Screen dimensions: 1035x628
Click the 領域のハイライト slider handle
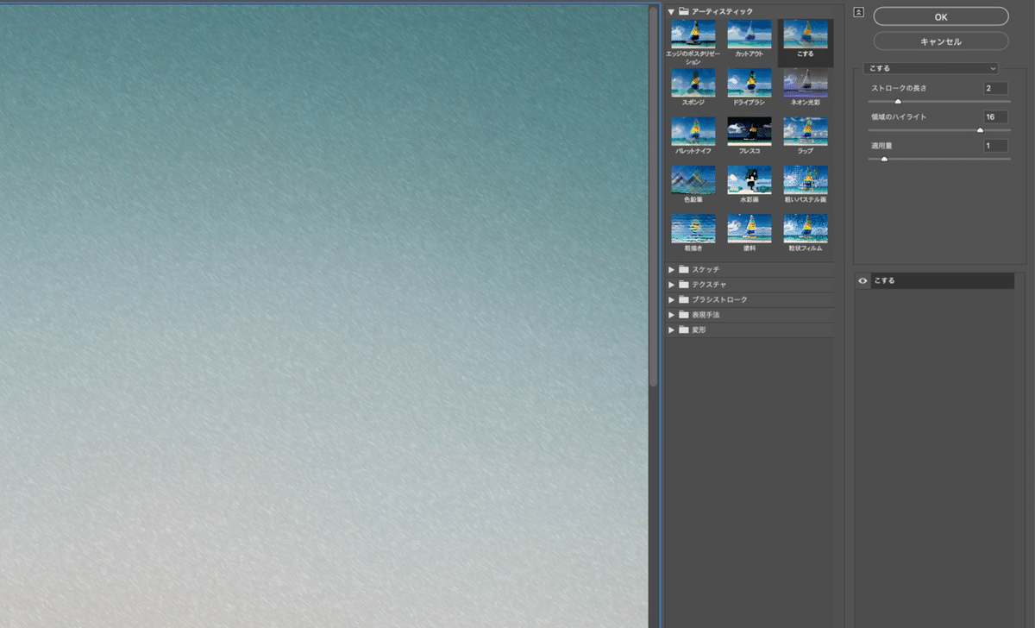coord(980,129)
